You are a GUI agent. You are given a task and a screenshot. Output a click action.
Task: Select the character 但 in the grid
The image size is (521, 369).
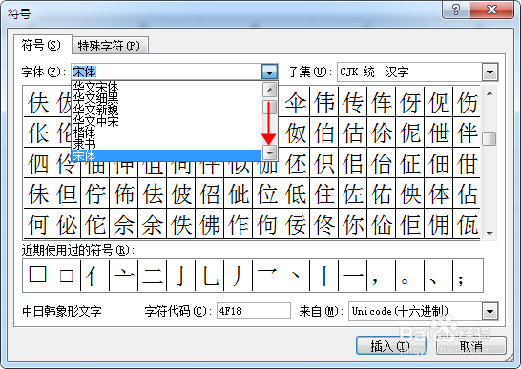67,194
